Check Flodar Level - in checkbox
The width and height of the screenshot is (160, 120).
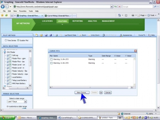click(x=10, y=68)
